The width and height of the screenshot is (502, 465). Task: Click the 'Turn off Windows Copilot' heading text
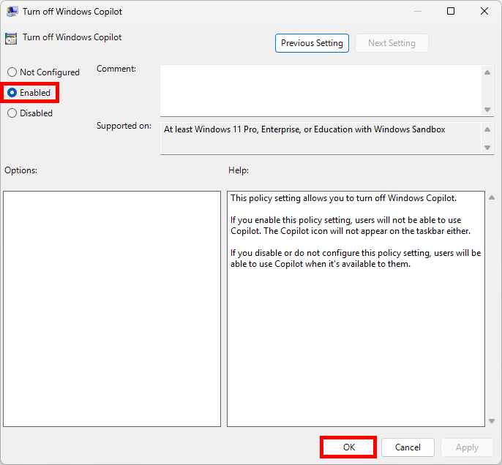pyautogui.click(x=72, y=37)
